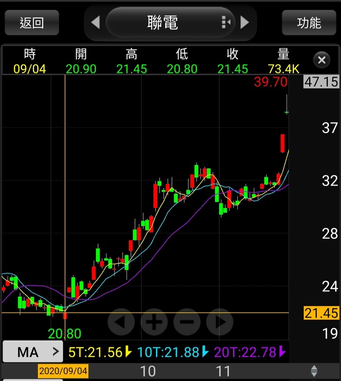Open stock list icon beside 聯電
The height and width of the screenshot is (381, 341).
tap(226, 22)
